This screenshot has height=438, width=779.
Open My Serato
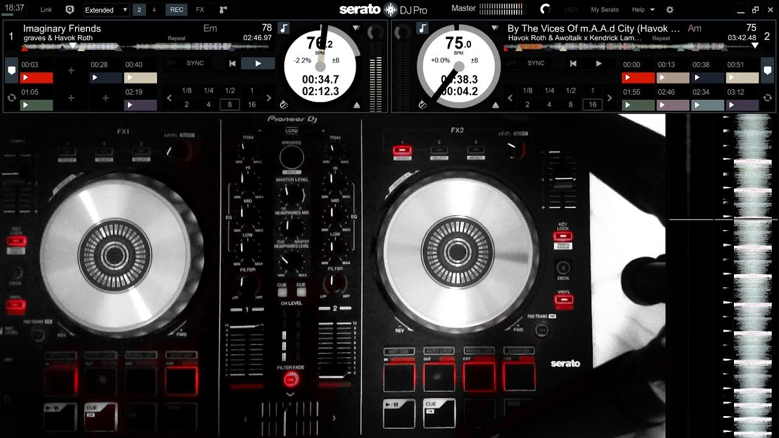(x=604, y=10)
